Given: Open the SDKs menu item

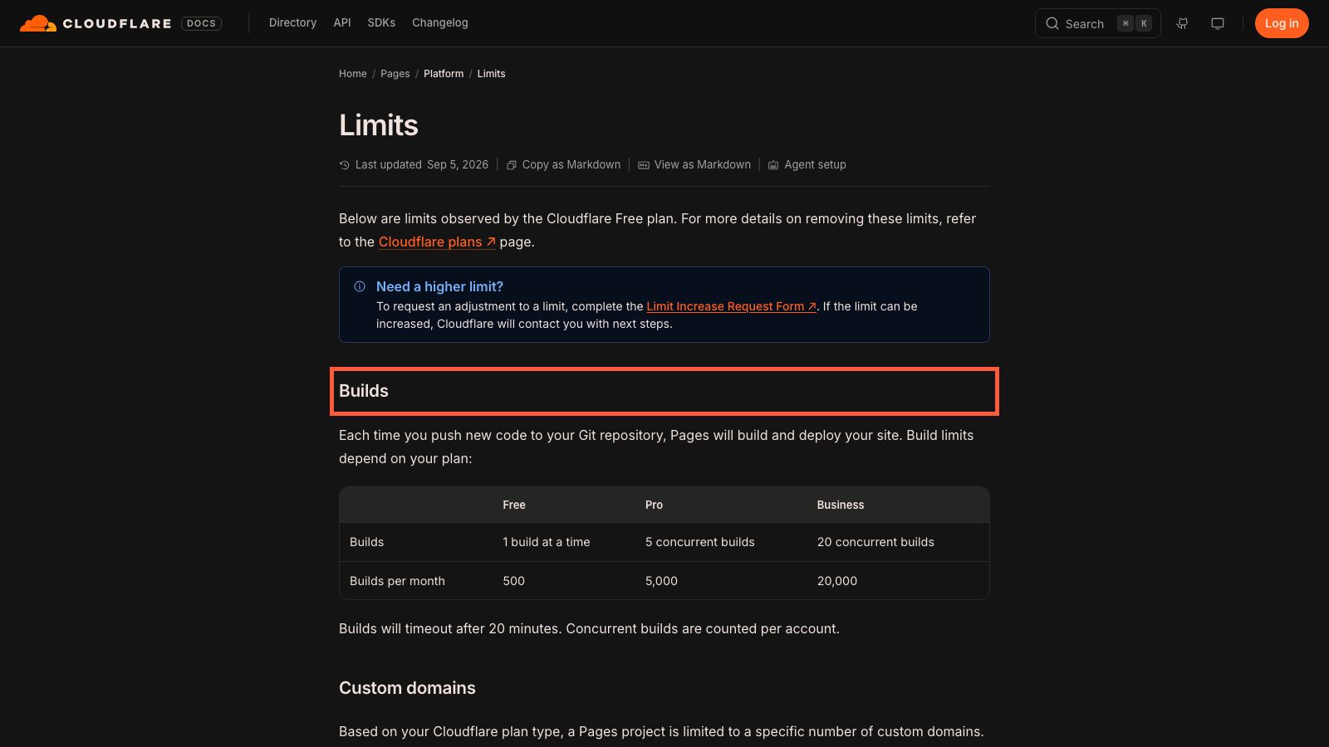Looking at the screenshot, I should (x=381, y=23).
